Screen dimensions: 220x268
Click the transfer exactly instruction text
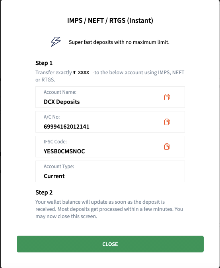pos(110,76)
